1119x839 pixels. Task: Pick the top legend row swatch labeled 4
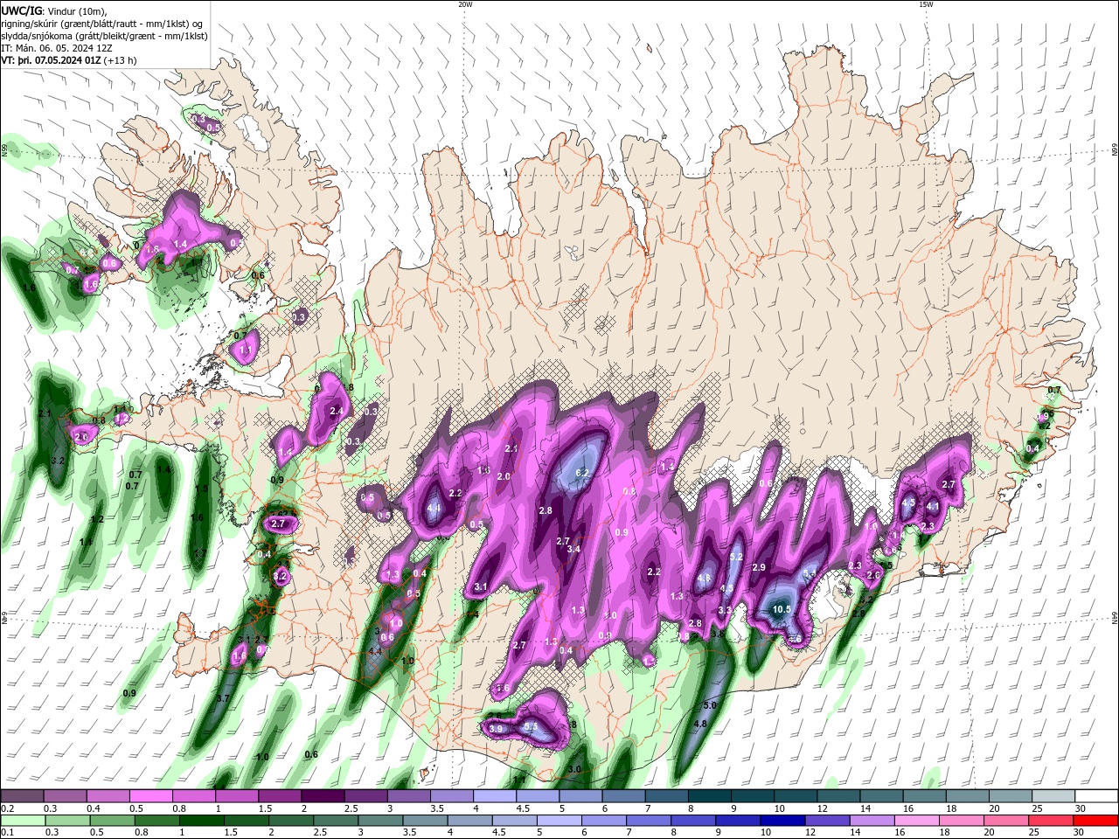(x=495, y=796)
